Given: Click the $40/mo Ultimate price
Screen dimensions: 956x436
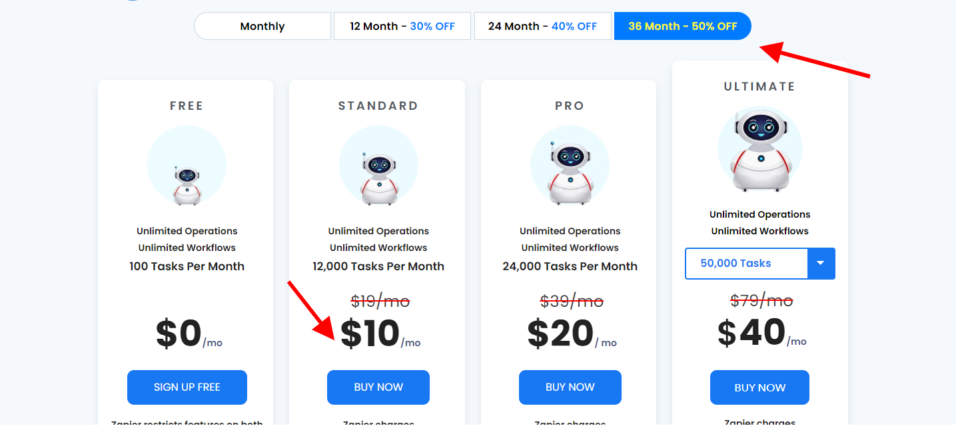Looking at the screenshot, I should (x=761, y=333).
